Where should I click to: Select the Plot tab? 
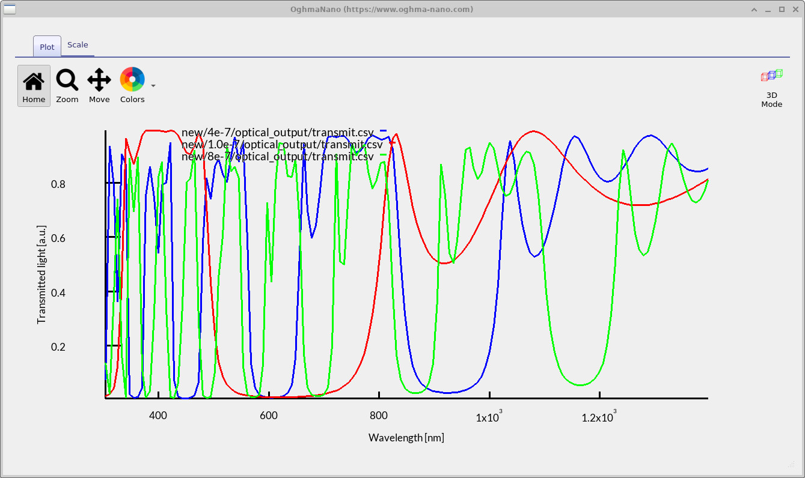pos(46,46)
